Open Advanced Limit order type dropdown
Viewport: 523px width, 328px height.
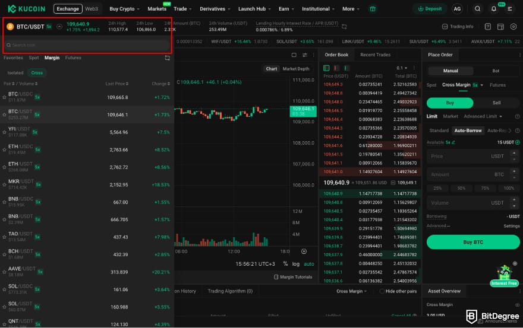tap(483, 116)
